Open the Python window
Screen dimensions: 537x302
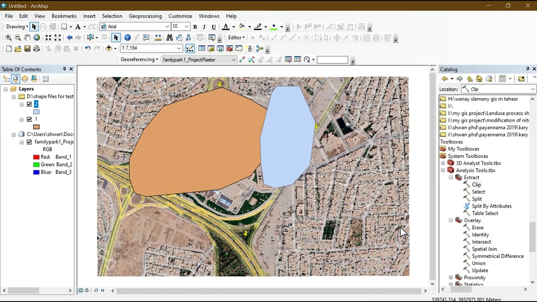(239, 49)
